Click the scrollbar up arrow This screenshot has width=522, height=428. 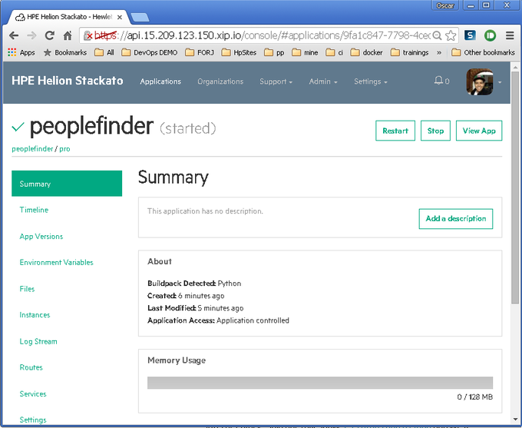[515, 67]
